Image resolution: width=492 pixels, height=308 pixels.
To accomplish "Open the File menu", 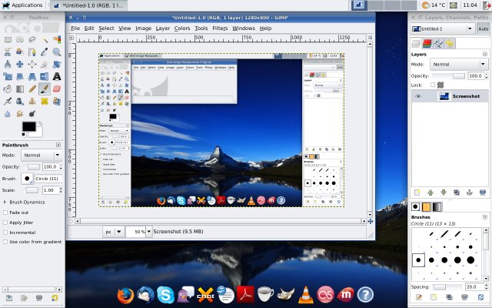I will click(x=75, y=28).
